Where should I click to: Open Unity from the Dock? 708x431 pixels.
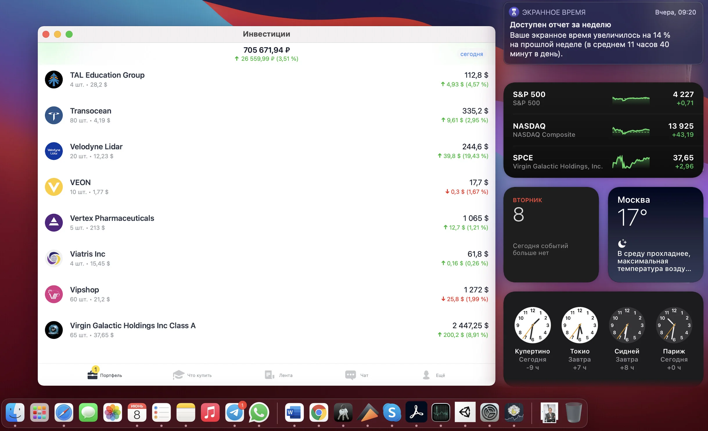pos(465,412)
